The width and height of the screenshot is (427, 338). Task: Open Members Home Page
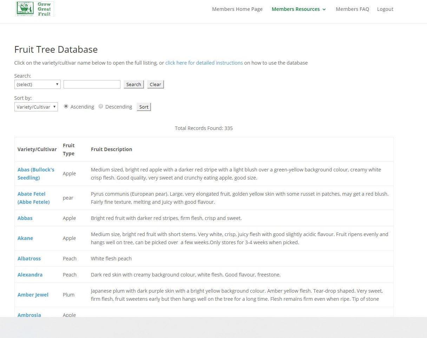pos(237,9)
